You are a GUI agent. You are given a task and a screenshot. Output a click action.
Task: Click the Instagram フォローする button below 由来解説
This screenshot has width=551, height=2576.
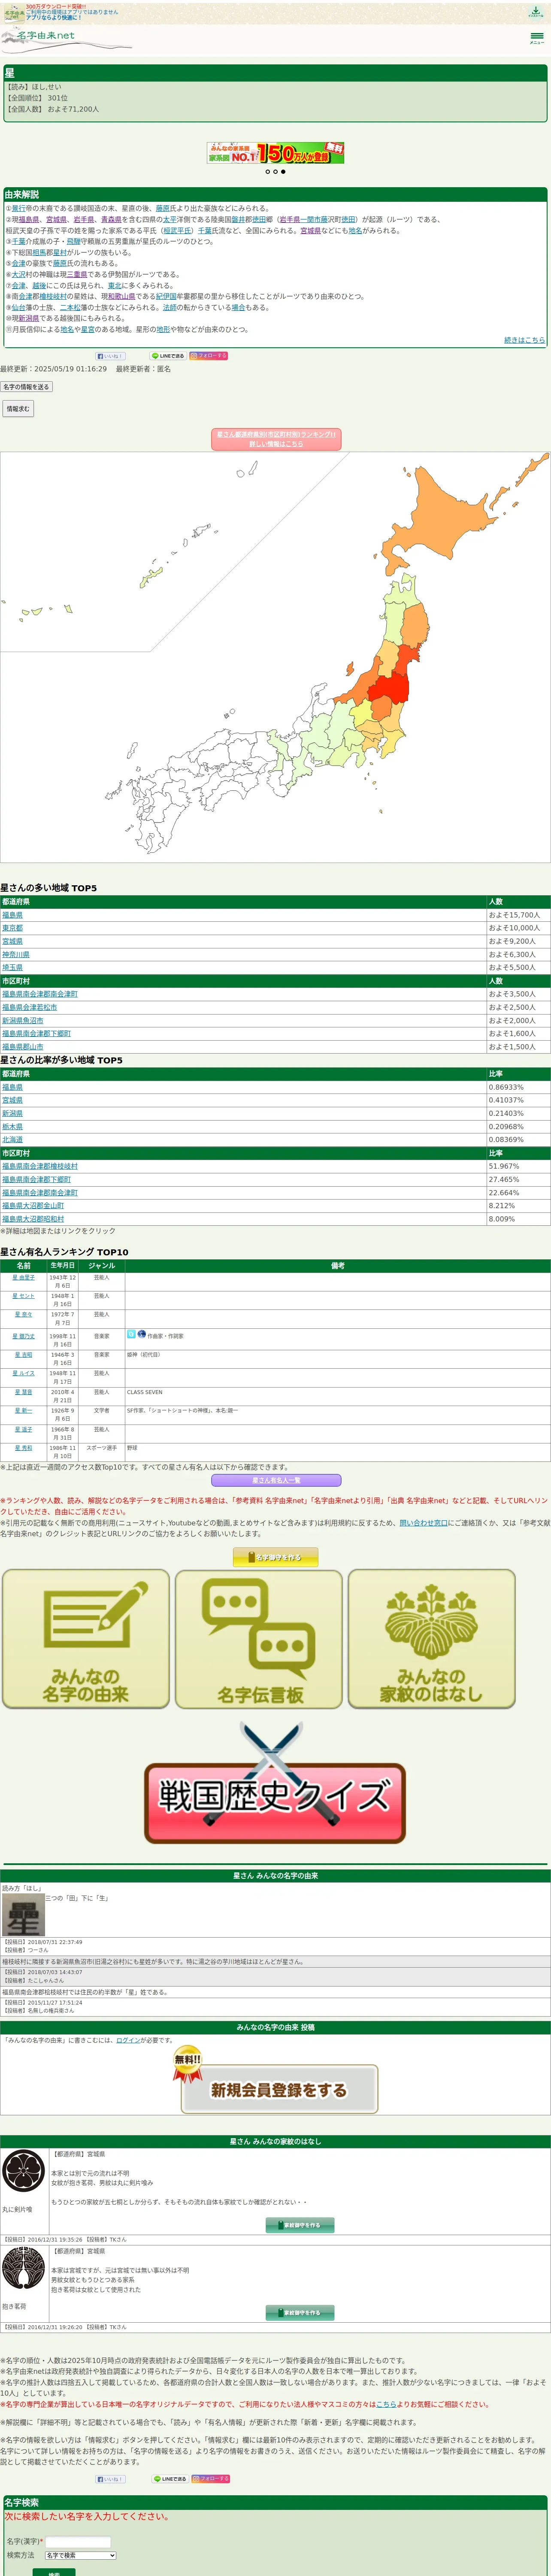coord(209,356)
